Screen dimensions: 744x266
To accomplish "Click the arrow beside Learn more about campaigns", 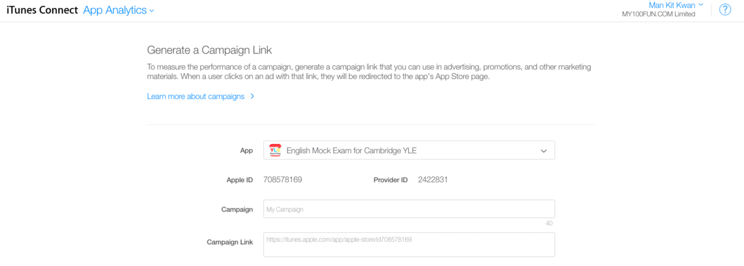I will [252, 96].
